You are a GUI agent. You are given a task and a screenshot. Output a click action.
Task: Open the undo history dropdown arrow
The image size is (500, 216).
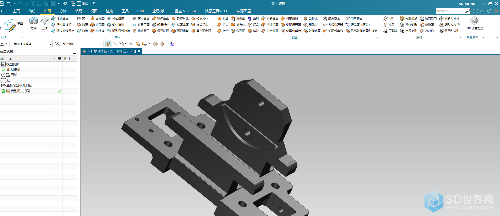(14, 3)
